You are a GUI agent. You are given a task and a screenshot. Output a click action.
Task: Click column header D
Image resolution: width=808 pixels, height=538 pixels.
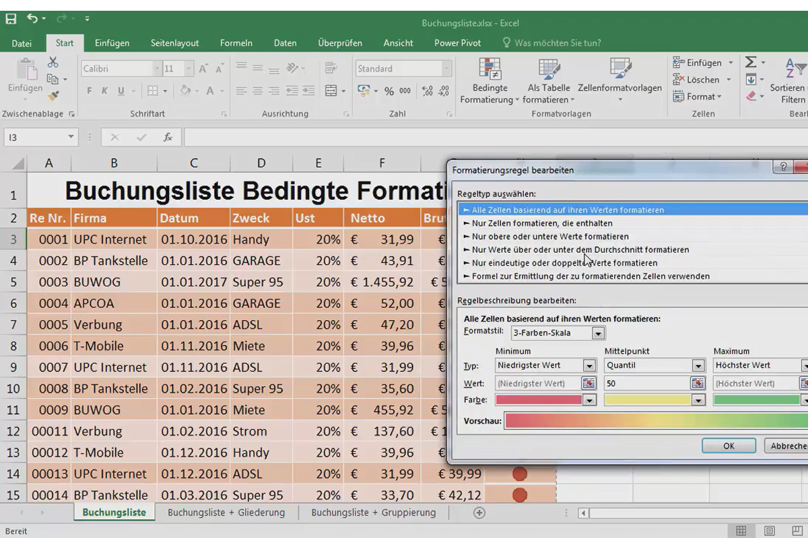(x=261, y=163)
